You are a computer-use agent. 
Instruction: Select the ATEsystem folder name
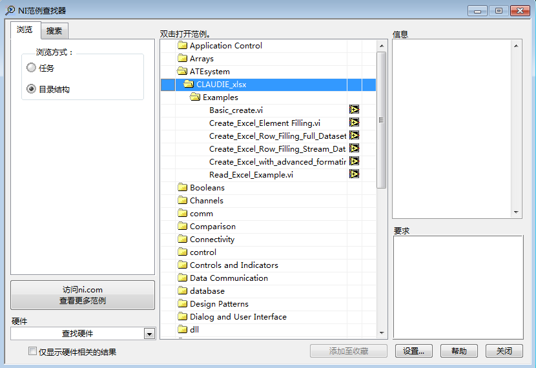pos(209,72)
